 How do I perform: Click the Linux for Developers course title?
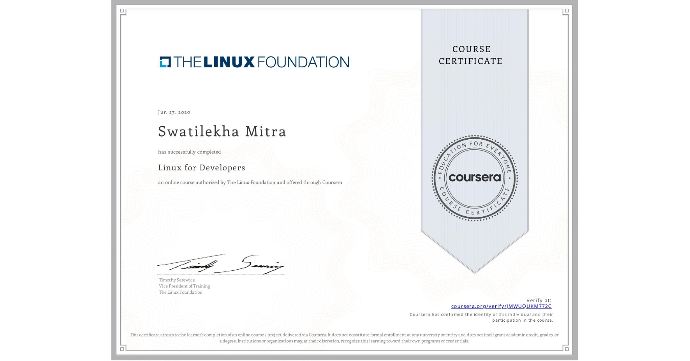[x=202, y=168]
